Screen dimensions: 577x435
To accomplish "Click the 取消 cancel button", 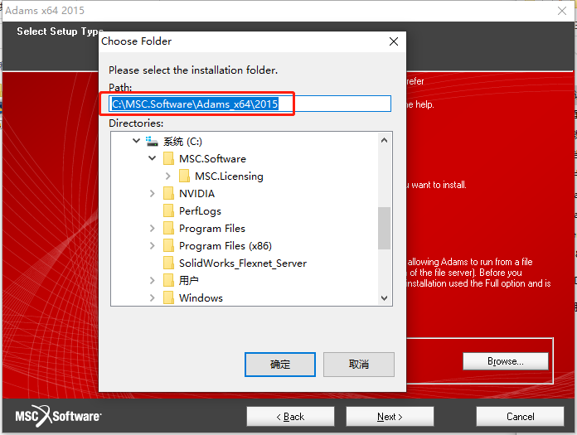I will point(359,364).
